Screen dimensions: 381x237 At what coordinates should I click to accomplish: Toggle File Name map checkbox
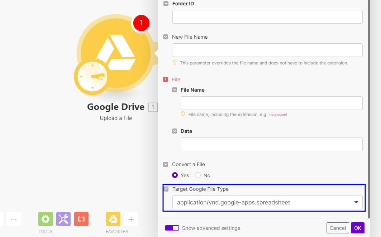tap(175, 90)
